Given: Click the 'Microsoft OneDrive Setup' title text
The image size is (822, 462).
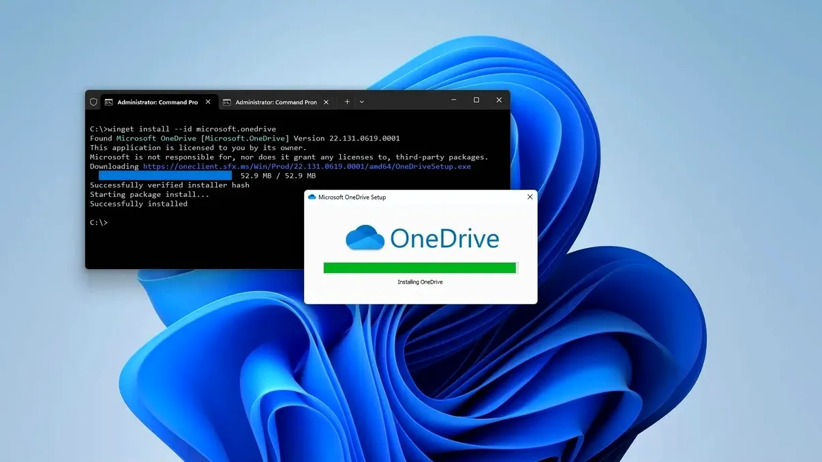Looking at the screenshot, I should click(352, 197).
